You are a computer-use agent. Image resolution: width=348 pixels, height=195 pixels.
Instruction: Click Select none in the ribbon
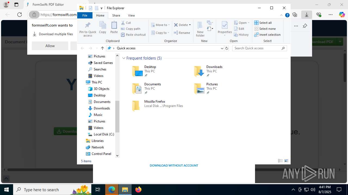pyautogui.click(x=265, y=29)
